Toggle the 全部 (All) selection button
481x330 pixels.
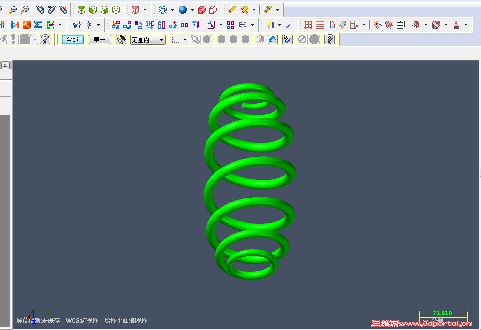[x=72, y=40]
